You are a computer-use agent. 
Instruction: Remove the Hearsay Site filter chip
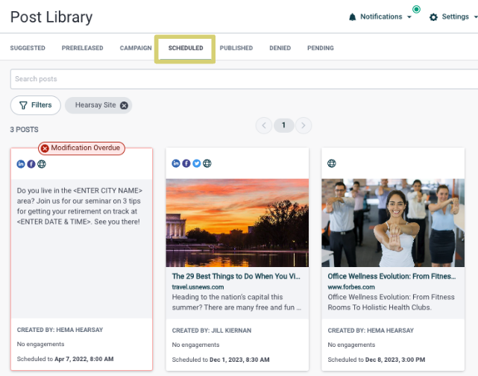(x=125, y=105)
